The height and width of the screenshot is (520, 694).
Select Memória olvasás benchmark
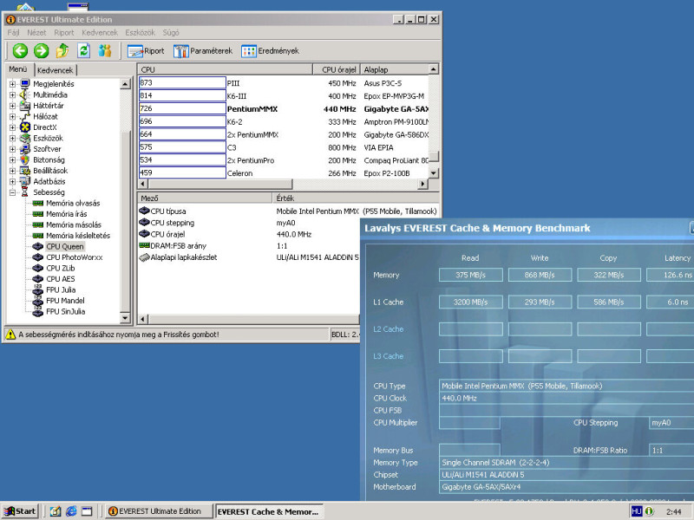coord(73,204)
